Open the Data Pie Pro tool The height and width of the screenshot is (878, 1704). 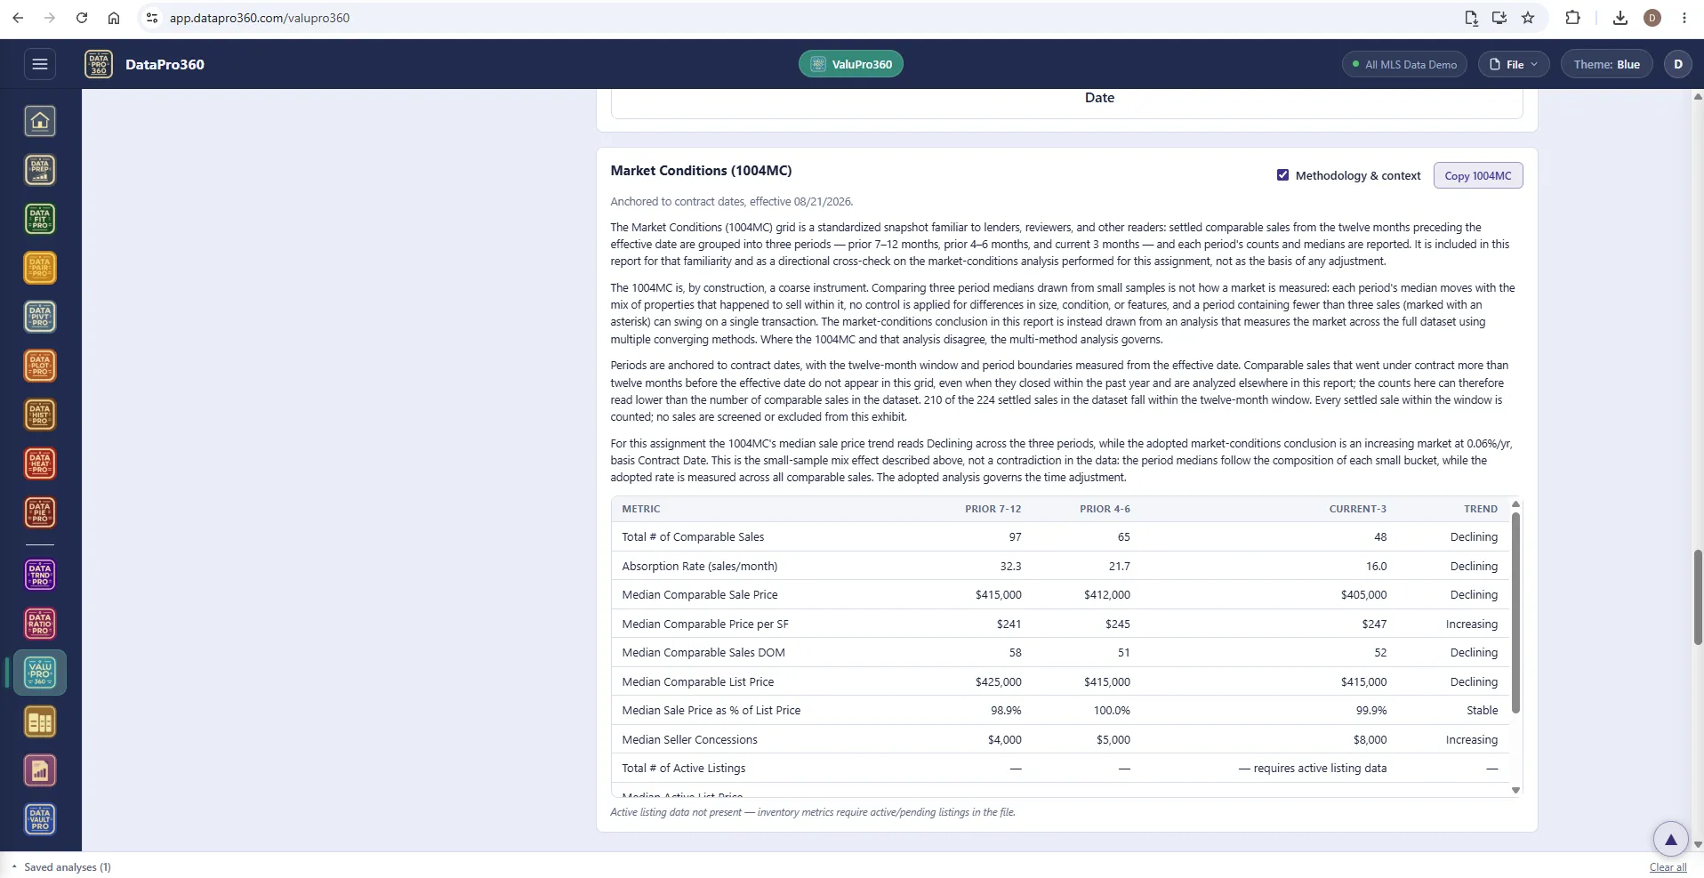point(40,512)
